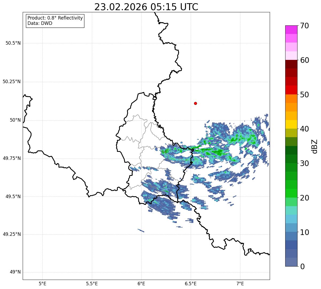Click the 'Data: DWD' text
The width and height of the screenshot is (321, 289).
coord(40,23)
